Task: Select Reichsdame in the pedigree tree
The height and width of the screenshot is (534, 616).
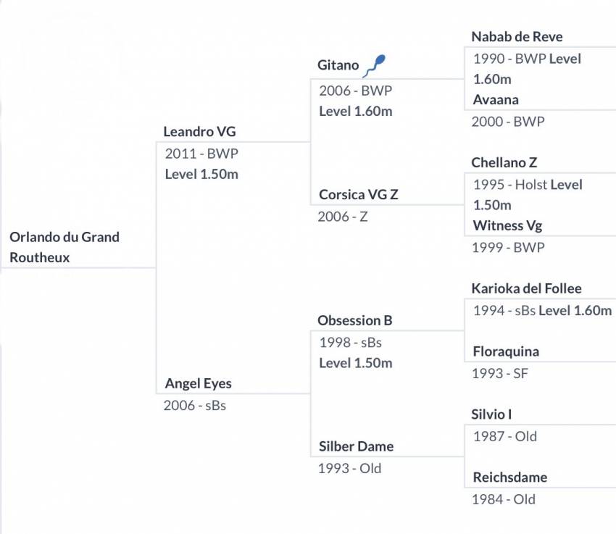Action: 510,477
